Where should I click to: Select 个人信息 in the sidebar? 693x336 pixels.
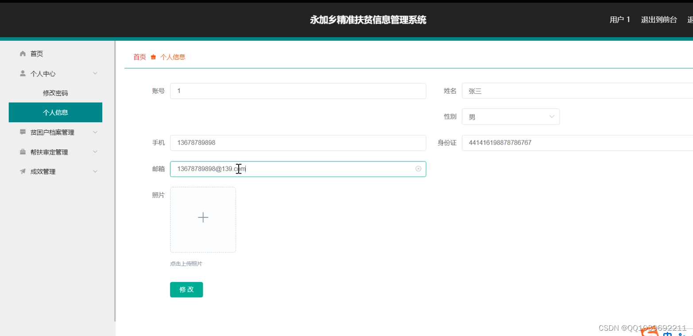(55, 112)
